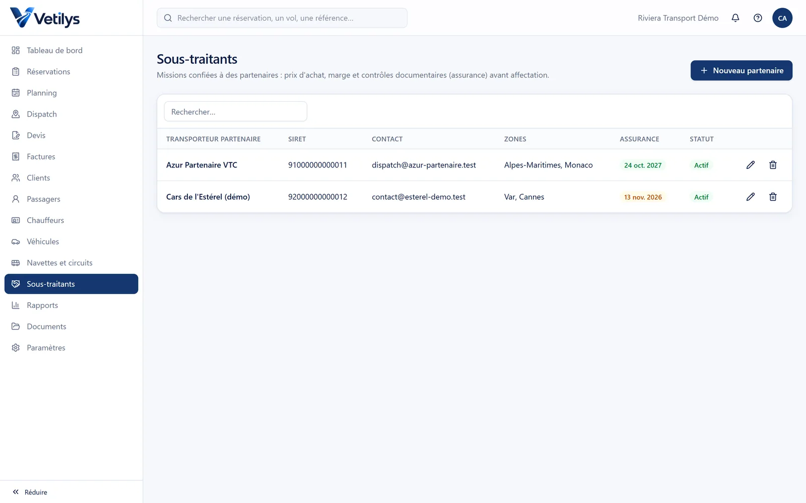Open the Devis page
Image resolution: width=806 pixels, height=503 pixels.
click(71, 135)
